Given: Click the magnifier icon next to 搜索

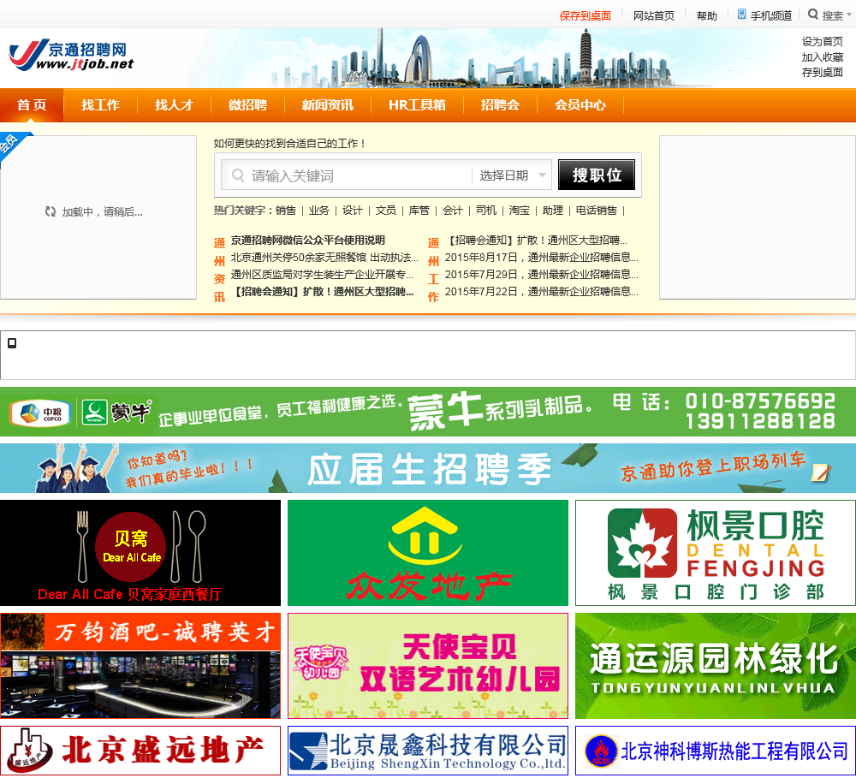Looking at the screenshot, I should coord(813,15).
